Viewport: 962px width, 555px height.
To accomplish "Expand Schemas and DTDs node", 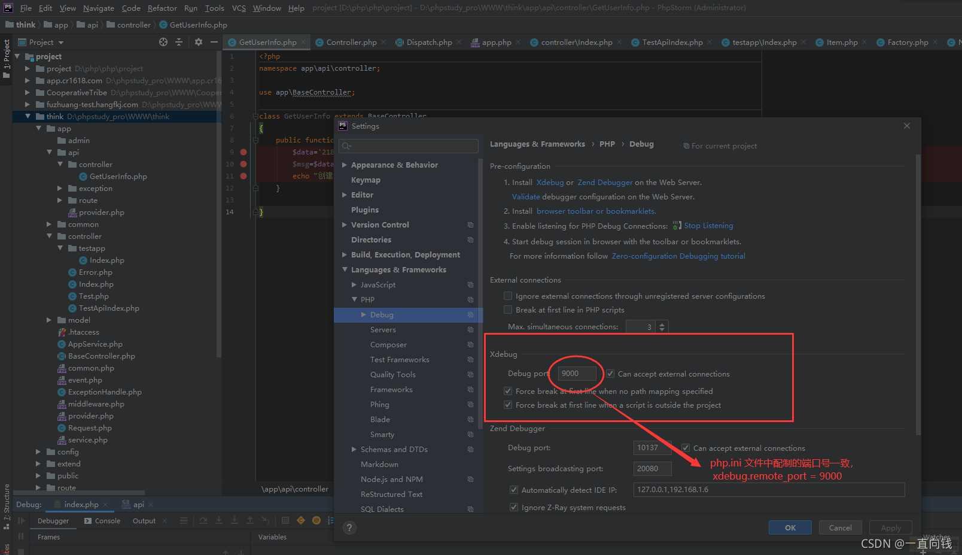I will tap(354, 449).
